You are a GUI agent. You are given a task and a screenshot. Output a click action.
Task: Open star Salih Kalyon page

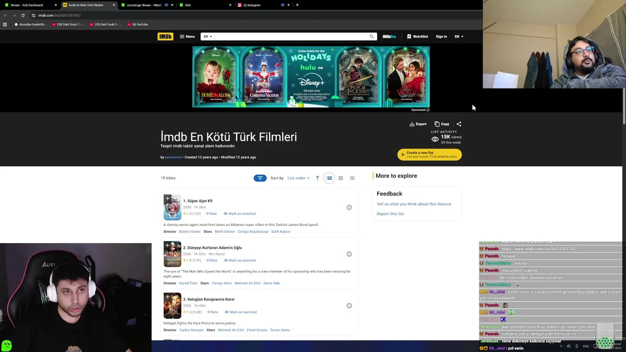click(281, 231)
